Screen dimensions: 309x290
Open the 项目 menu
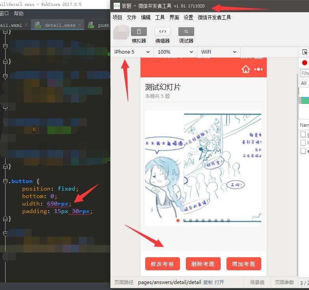(117, 17)
